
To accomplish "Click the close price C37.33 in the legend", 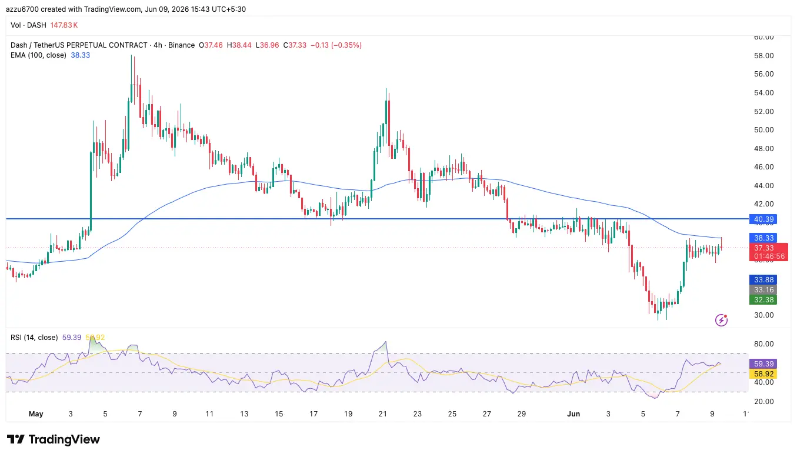I will point(295,45).
